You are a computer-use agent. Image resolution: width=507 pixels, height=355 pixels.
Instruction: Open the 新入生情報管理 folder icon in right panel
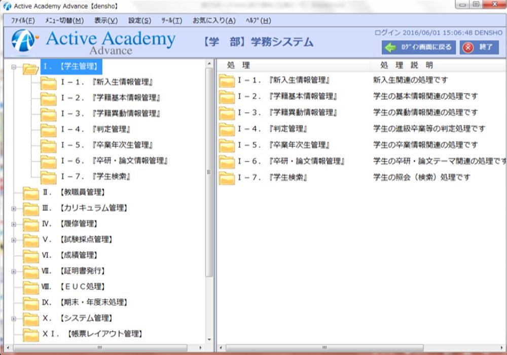pos(228,81)
